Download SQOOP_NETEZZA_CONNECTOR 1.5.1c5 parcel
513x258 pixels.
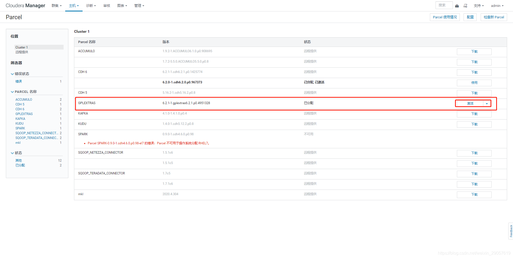pyautogui.click(x=474, y=163)
